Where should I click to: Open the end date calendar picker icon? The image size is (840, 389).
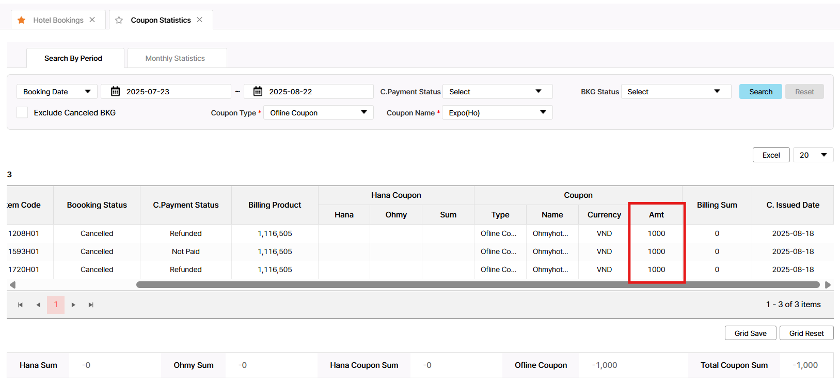[258, 91]
